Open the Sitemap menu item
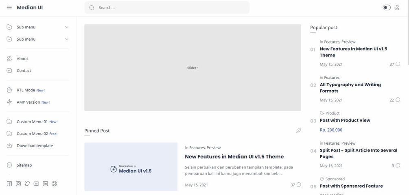 (24, 165)
